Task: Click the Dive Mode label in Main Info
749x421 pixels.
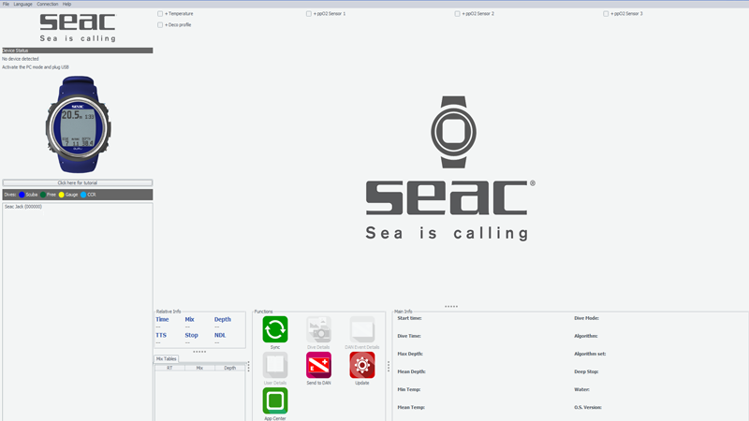Action: [x=586, y=318]
